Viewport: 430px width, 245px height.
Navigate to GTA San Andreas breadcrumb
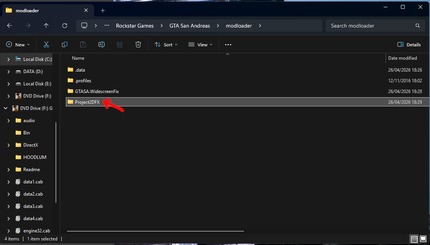(190, 26)
